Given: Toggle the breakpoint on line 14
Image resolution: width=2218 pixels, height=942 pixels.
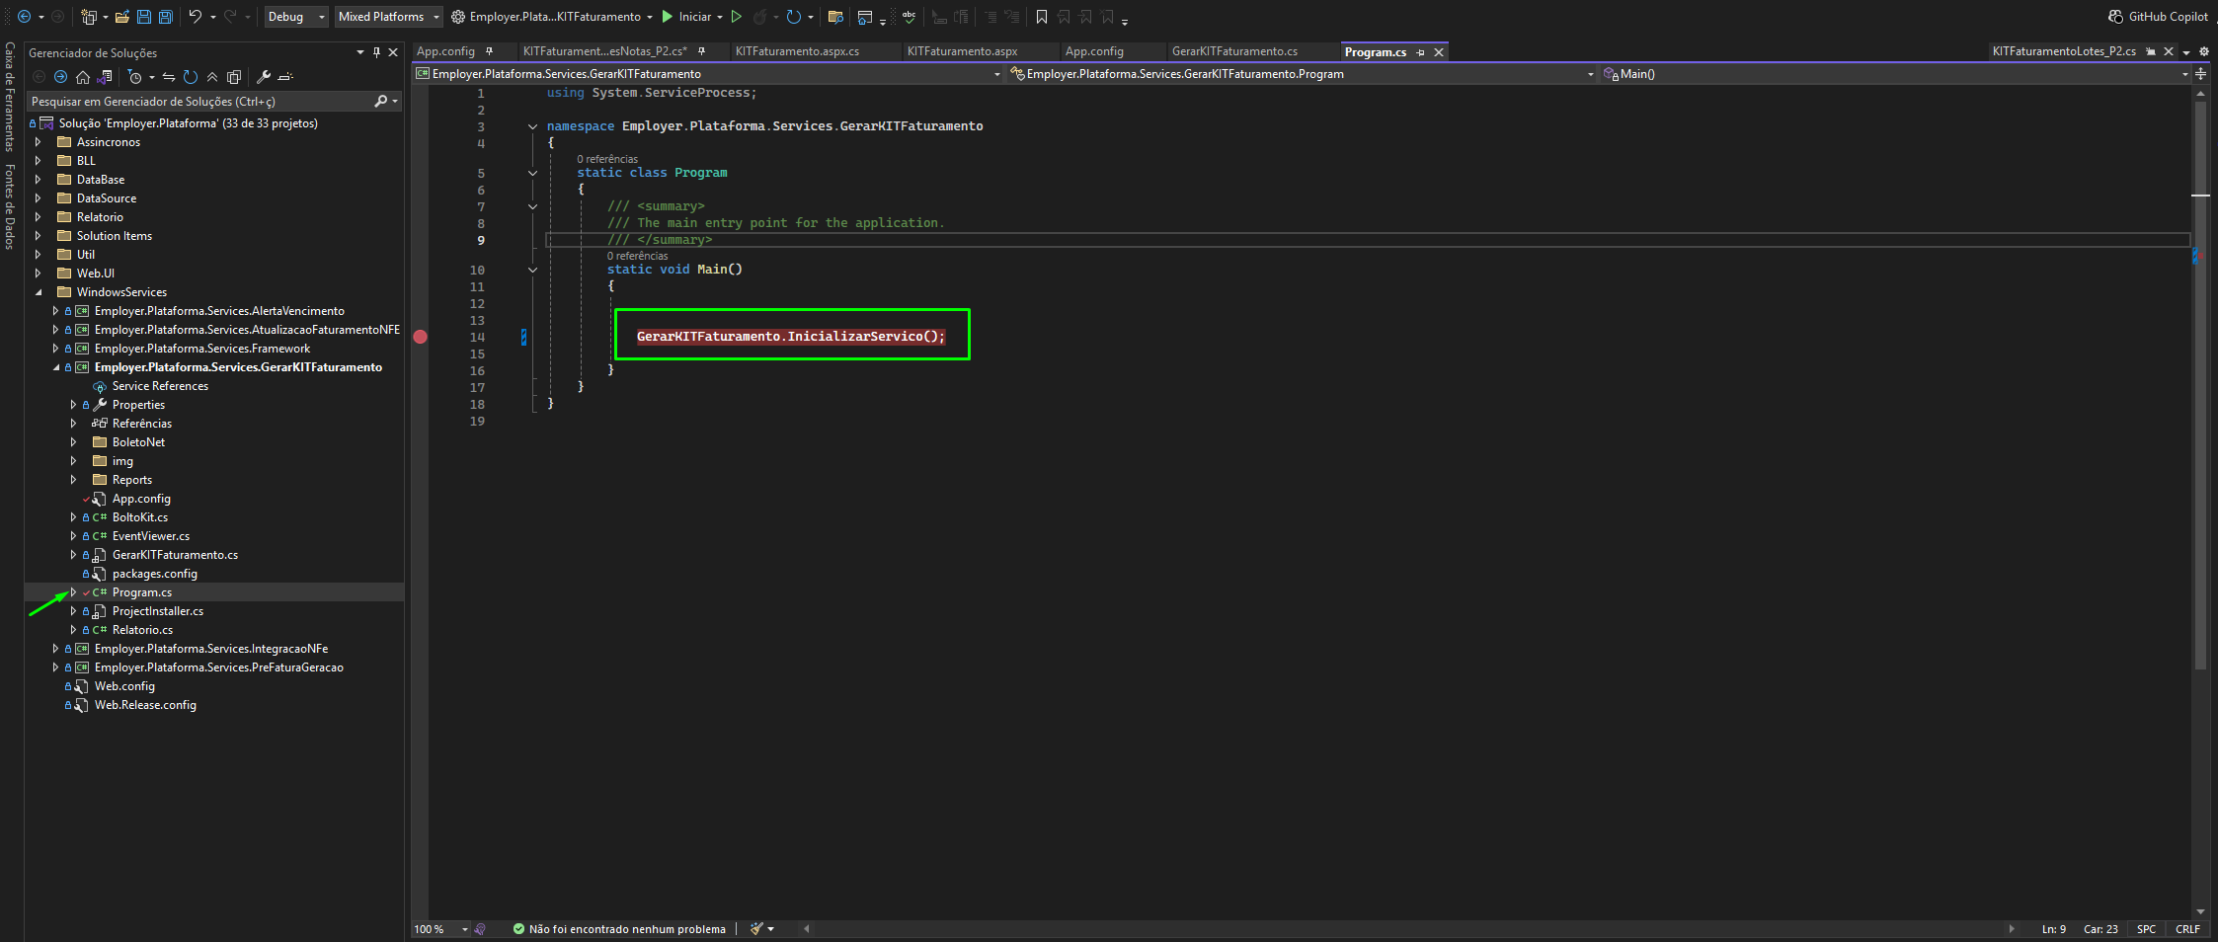Looking at the screenshot, I should (421, 337).
